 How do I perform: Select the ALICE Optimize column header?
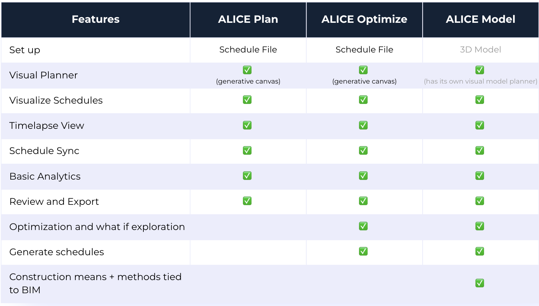364,20
